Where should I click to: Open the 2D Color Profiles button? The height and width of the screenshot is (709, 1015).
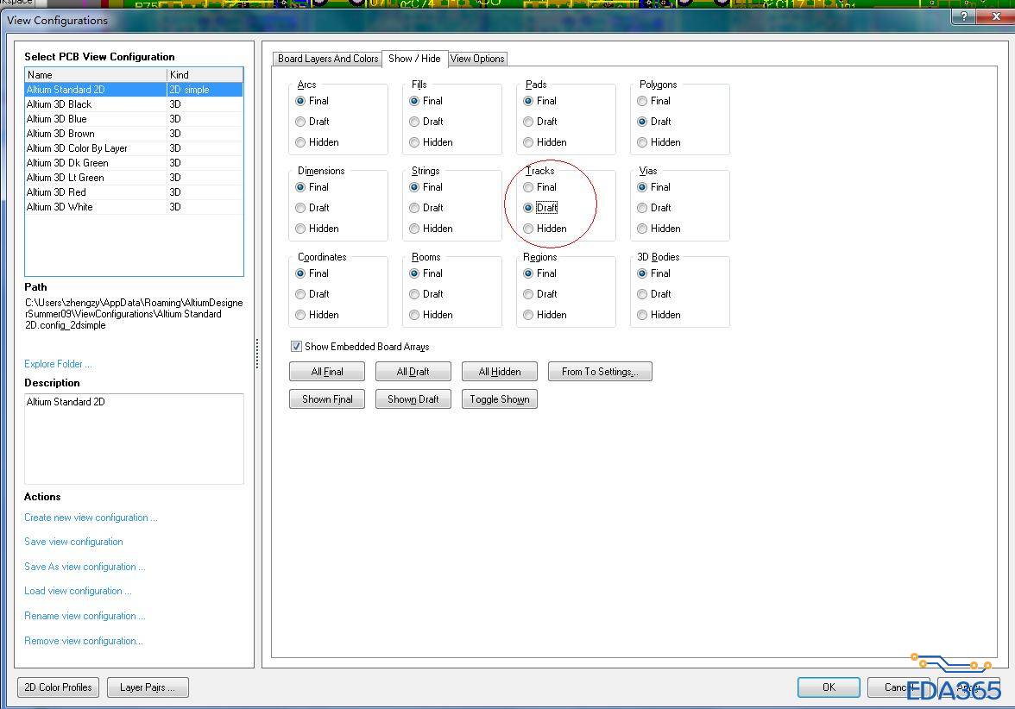click(x=59, y=687)
